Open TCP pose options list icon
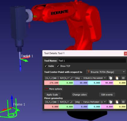127x121 pixels. 123,78
